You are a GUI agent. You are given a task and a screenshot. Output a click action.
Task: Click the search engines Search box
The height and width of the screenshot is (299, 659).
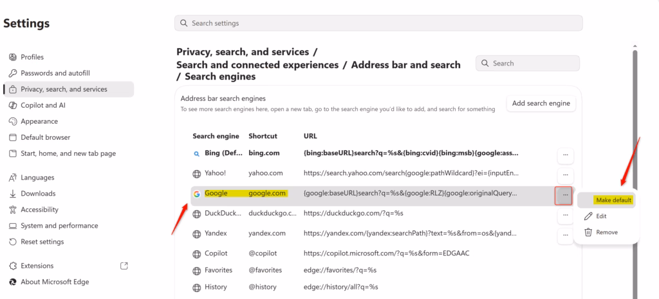[528, 64]
